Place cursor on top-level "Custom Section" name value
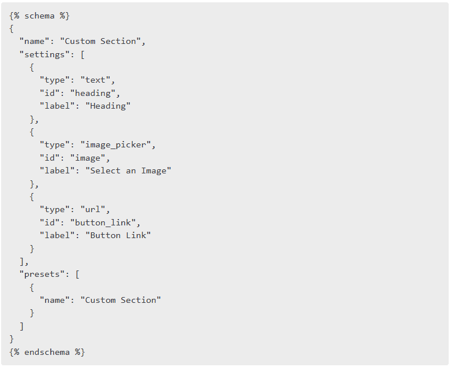The width and height of the screenshot is (451, 367). (x=100, y=41)
